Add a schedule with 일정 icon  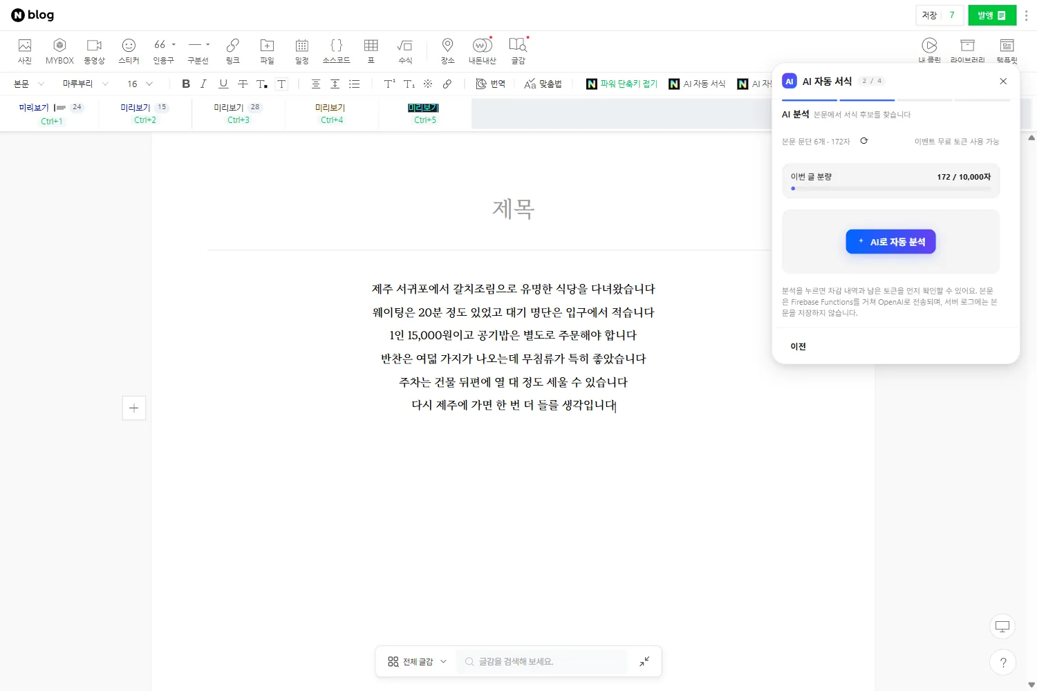302,51
